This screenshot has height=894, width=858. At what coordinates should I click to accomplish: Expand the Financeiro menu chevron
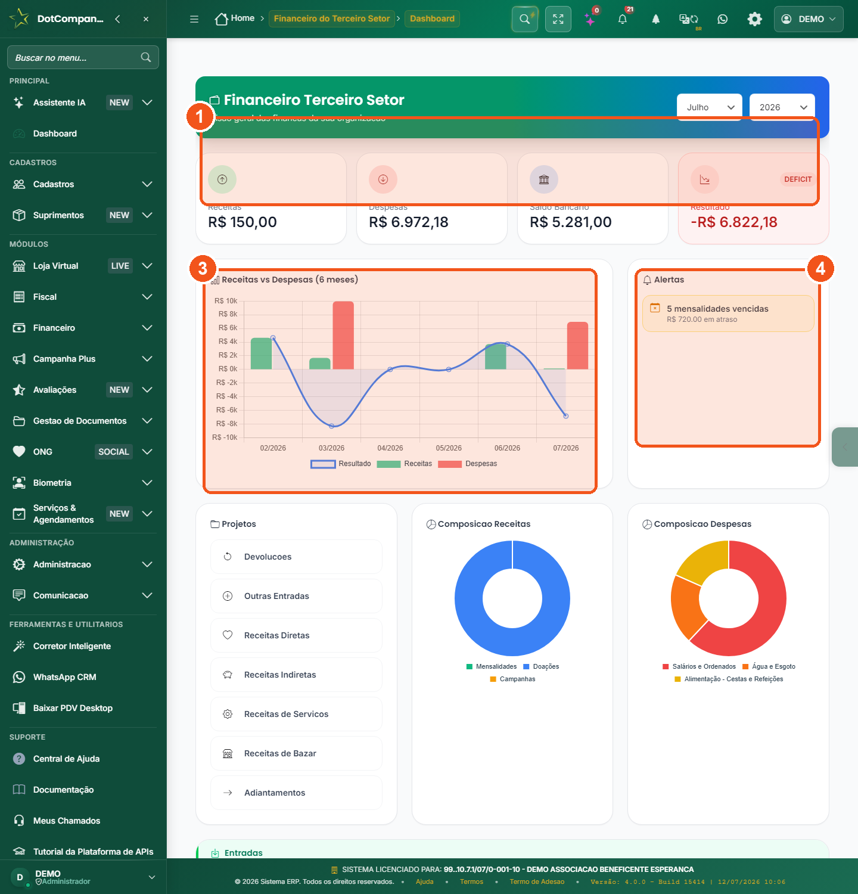tap(147, 328)
